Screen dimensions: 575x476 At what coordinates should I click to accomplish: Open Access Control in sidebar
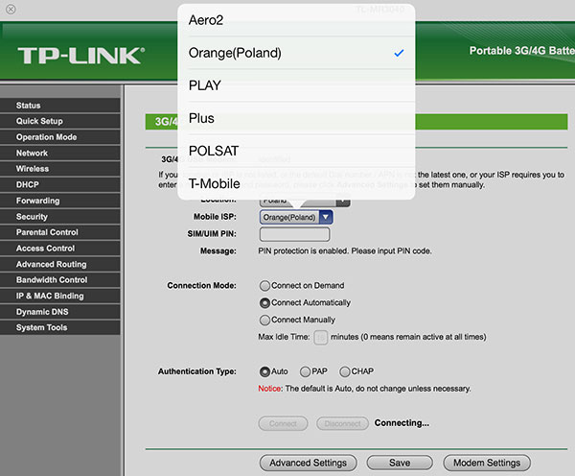(60, 249)
